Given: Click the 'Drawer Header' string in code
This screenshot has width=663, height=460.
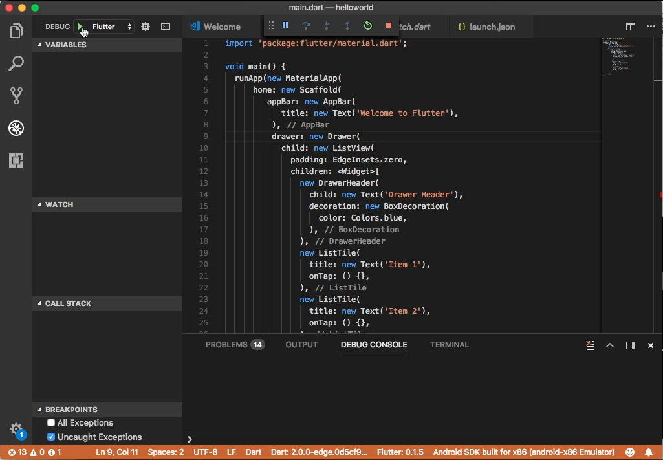Looking at the screenshot, I should point(419,195).
